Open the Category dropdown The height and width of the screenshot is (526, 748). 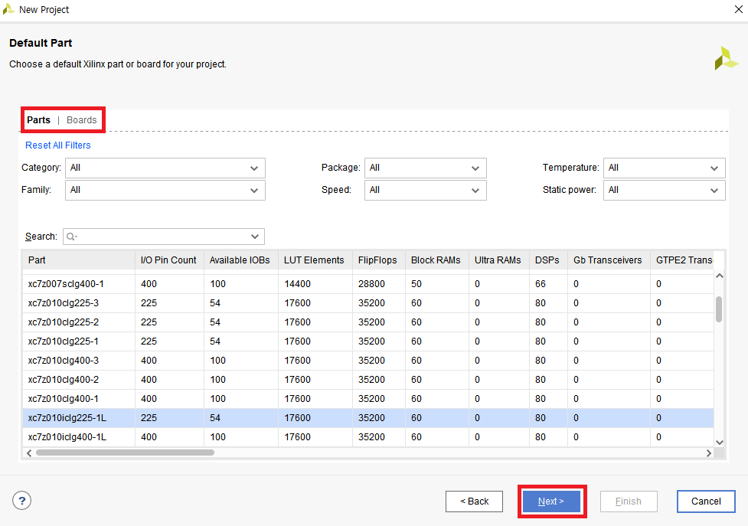(165, 168)
